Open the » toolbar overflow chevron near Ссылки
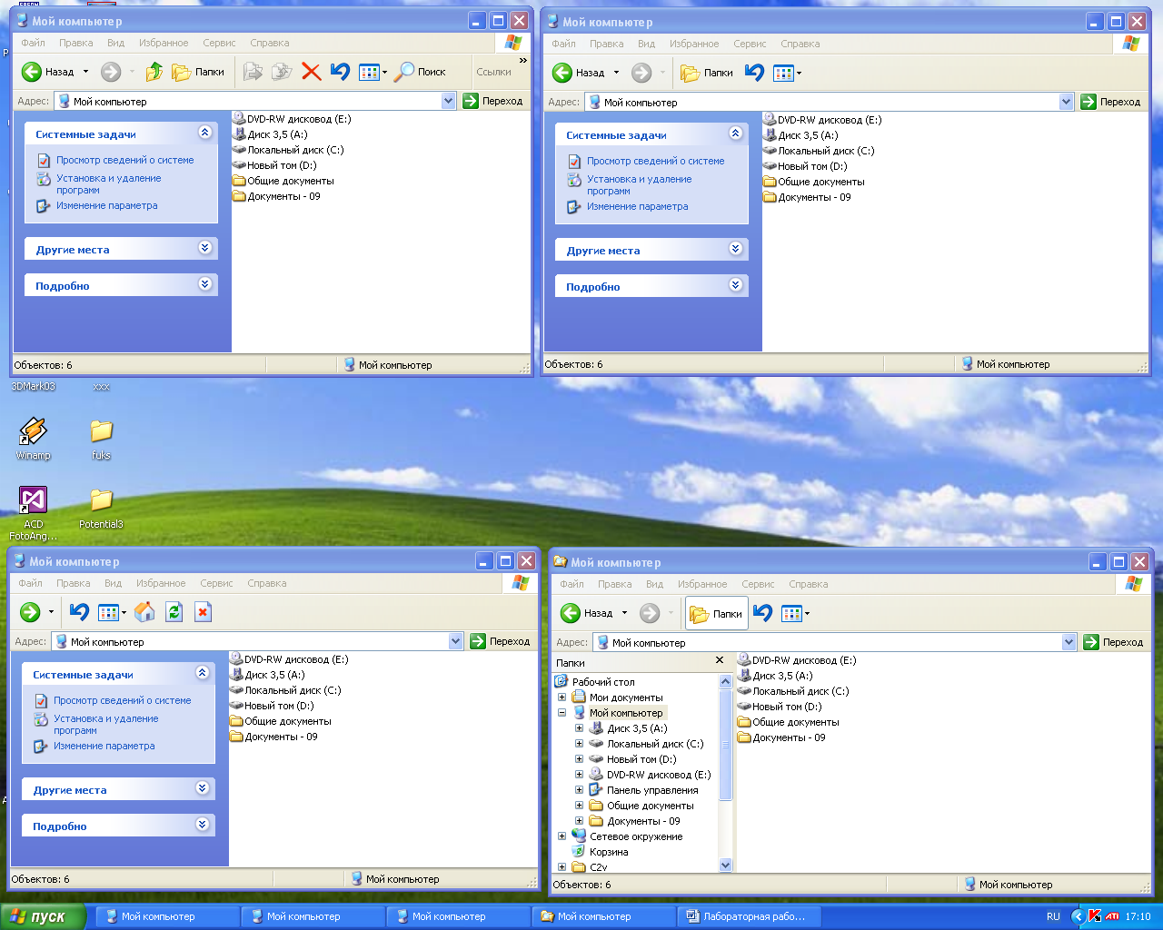 click(522, 61)
